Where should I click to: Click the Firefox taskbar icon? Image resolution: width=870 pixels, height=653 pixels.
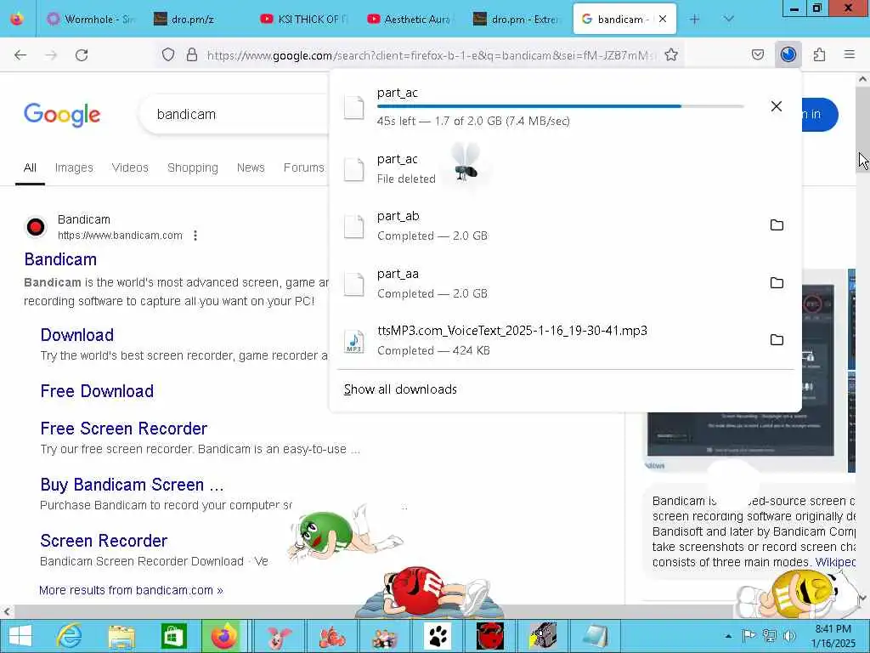[x=225, y=636]
